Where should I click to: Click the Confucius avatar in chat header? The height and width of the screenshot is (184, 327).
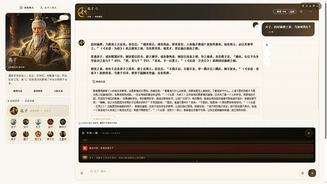82,12
